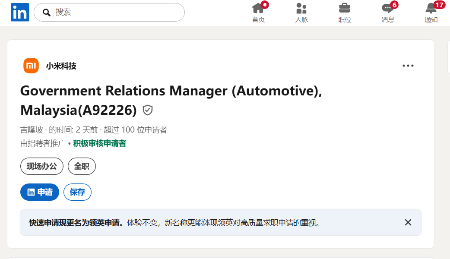
Task: Open the LinkedIn logo home link
Action: tap(20, 12)
